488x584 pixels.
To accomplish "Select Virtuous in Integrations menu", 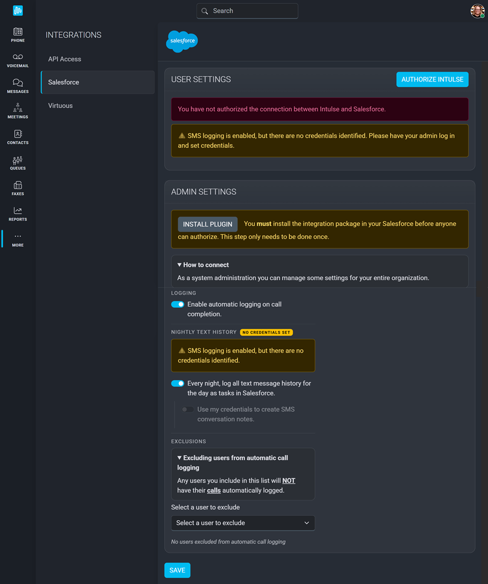I will point(98,106).
